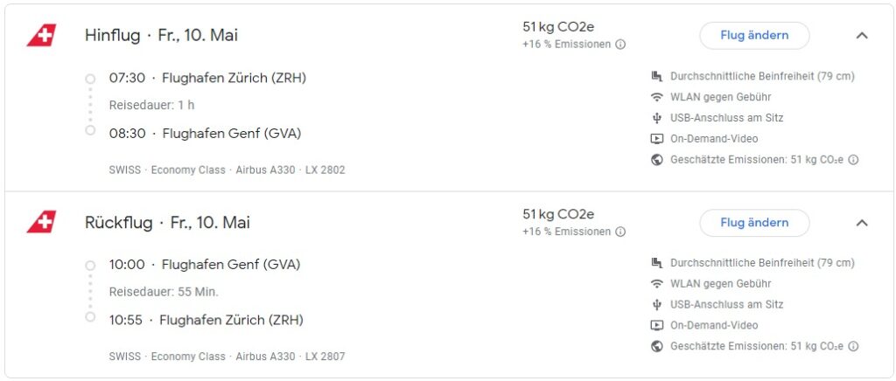Viewport: 896px width, 381px height.
Task: Click the Rückflug · Fr., 10. Mai heading
Action: [x=167, y=222]
